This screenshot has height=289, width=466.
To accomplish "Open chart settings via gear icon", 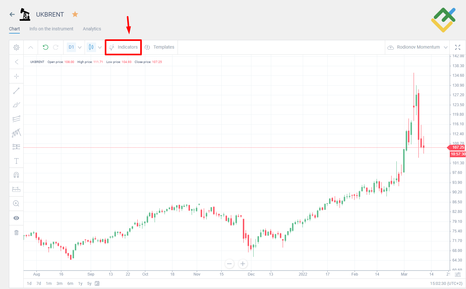I will point(16,47).
